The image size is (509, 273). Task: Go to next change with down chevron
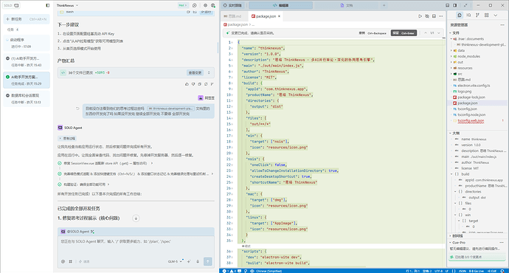439,33
